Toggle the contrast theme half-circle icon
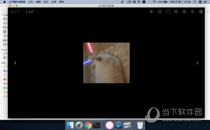210x130 pixels. [x=201, y=12]
